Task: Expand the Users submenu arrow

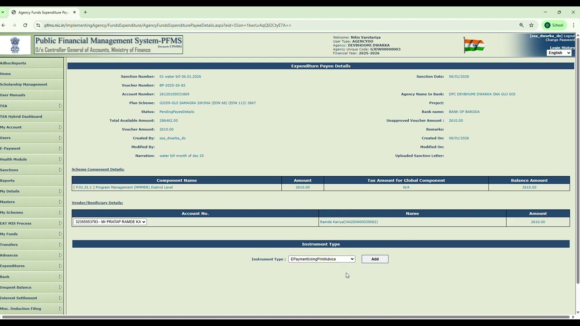Action: [60, 138]
